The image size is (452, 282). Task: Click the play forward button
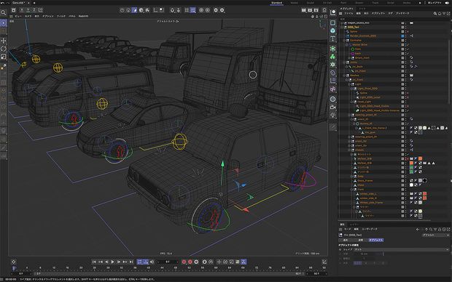113,262
